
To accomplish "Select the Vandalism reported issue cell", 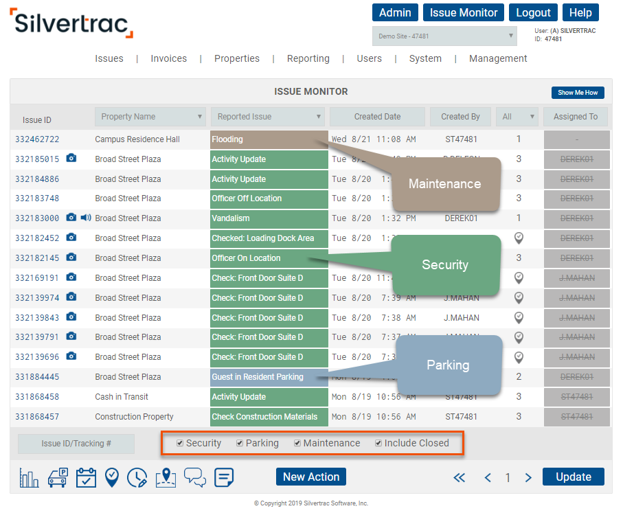I will tap(269, 218).
